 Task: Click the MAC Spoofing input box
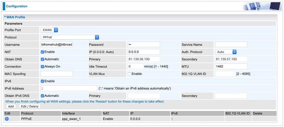[x=57, y=74]
